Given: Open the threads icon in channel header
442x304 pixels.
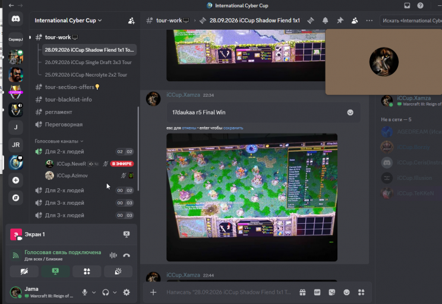Looking at the screenshot, I should 311,21.
